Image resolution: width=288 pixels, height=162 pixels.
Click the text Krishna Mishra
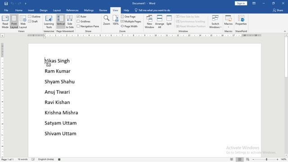(61, 112)
